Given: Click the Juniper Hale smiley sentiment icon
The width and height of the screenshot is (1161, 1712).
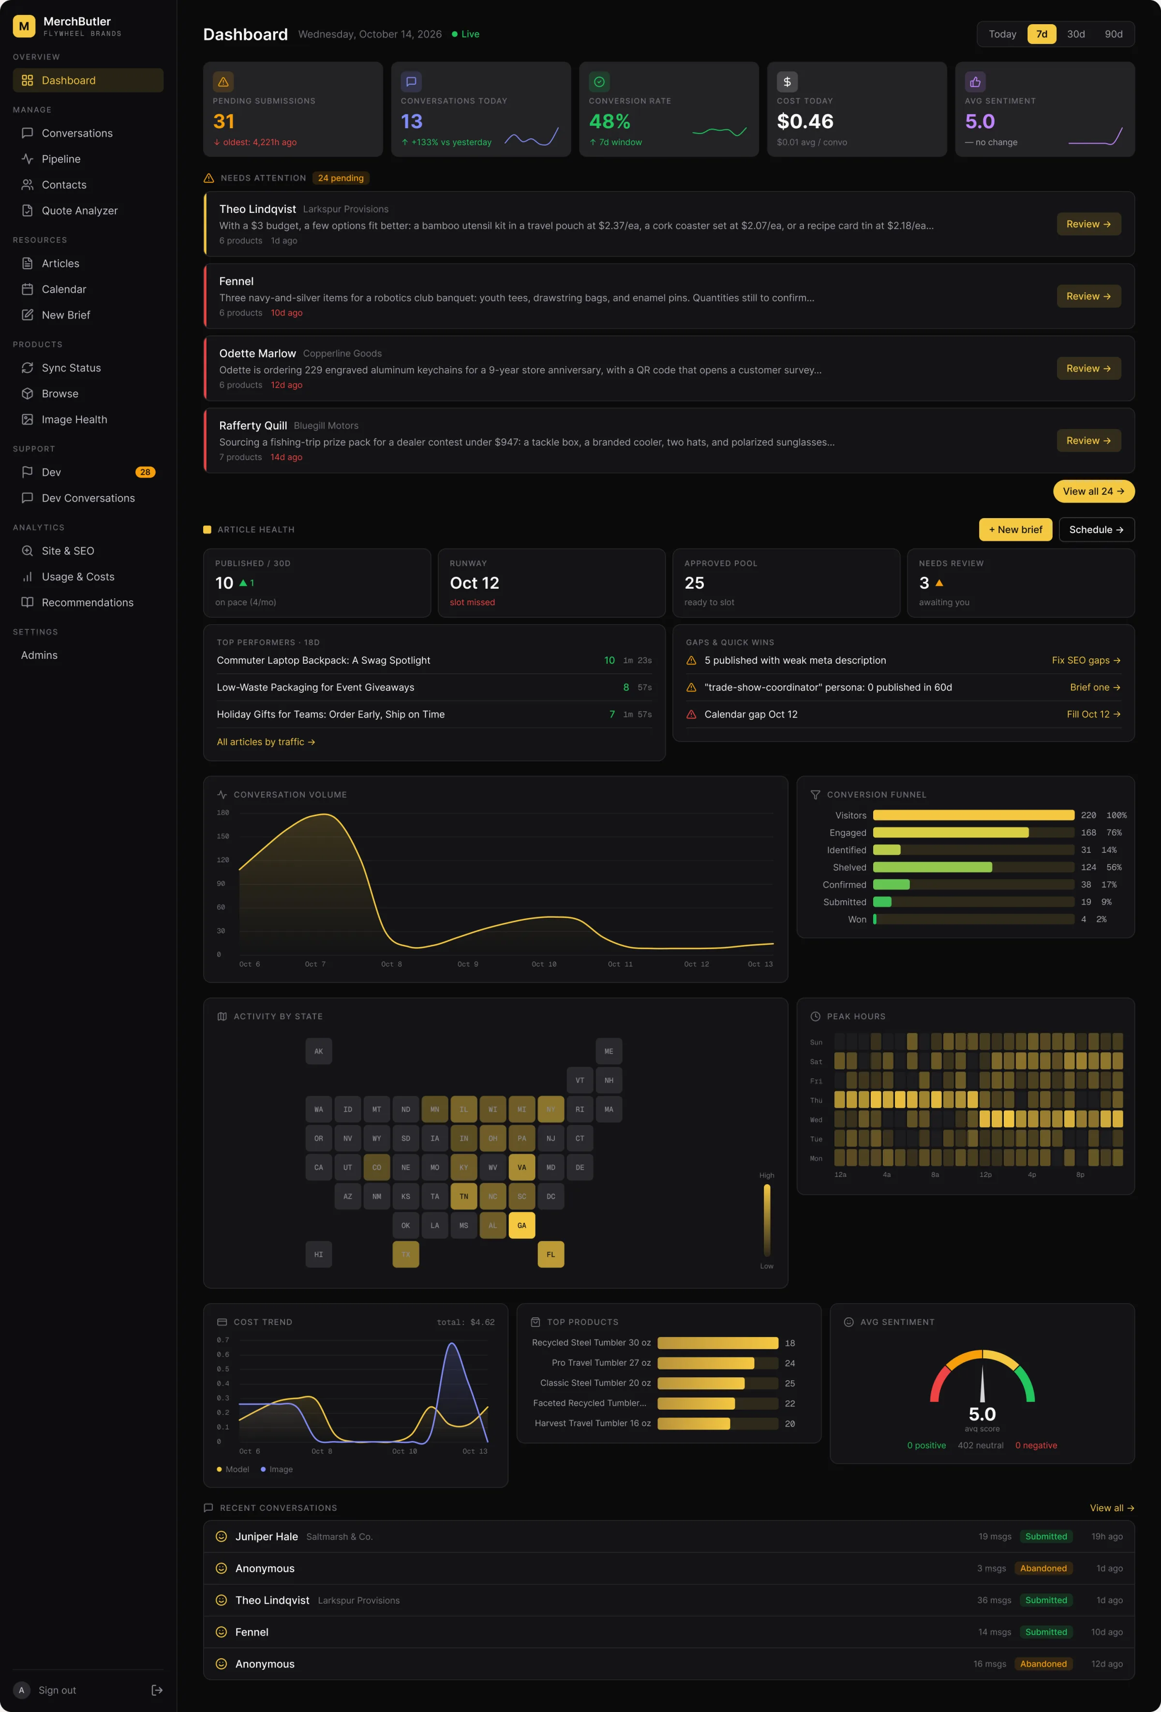Looking at the screenshot, I should tap(221, 1537).
